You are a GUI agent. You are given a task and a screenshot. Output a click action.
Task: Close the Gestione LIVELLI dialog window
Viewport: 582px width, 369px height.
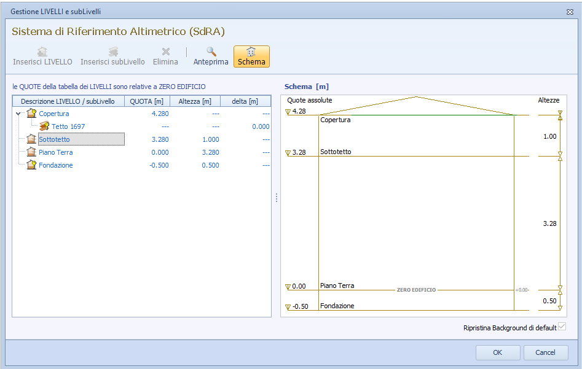point(569,12)
